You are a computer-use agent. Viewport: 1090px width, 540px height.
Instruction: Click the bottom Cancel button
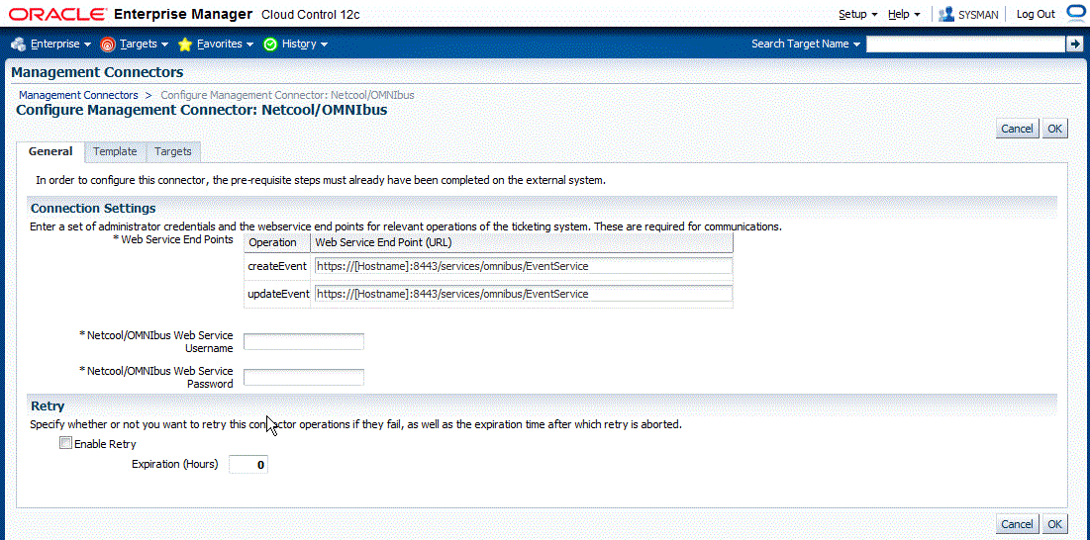pyautogui.click(x=1017, y=524)
